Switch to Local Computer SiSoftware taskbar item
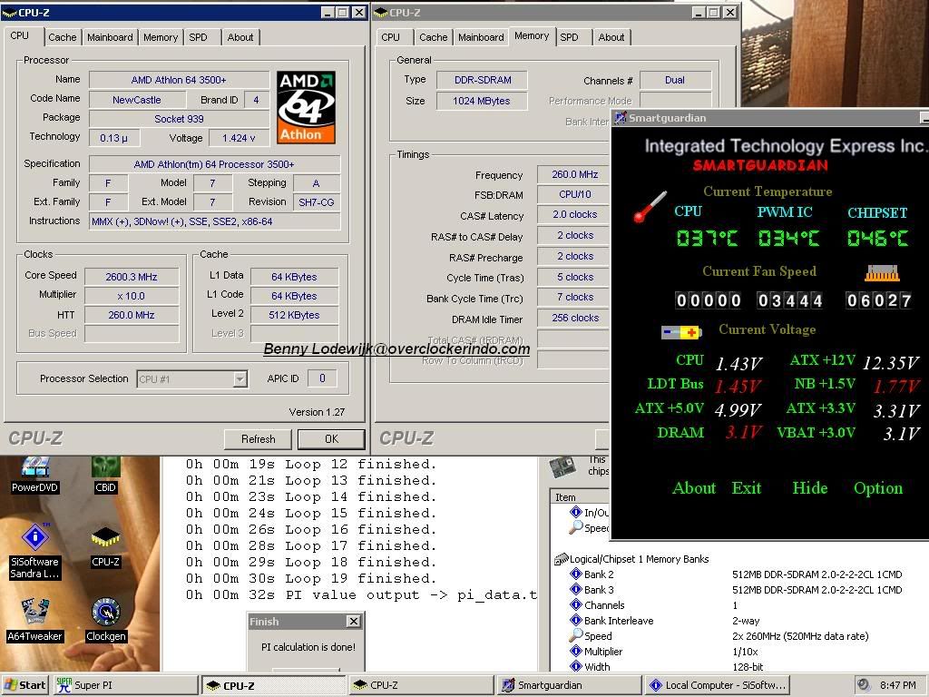The height and width of the screenshot is (697, 929). pos(717,685)
